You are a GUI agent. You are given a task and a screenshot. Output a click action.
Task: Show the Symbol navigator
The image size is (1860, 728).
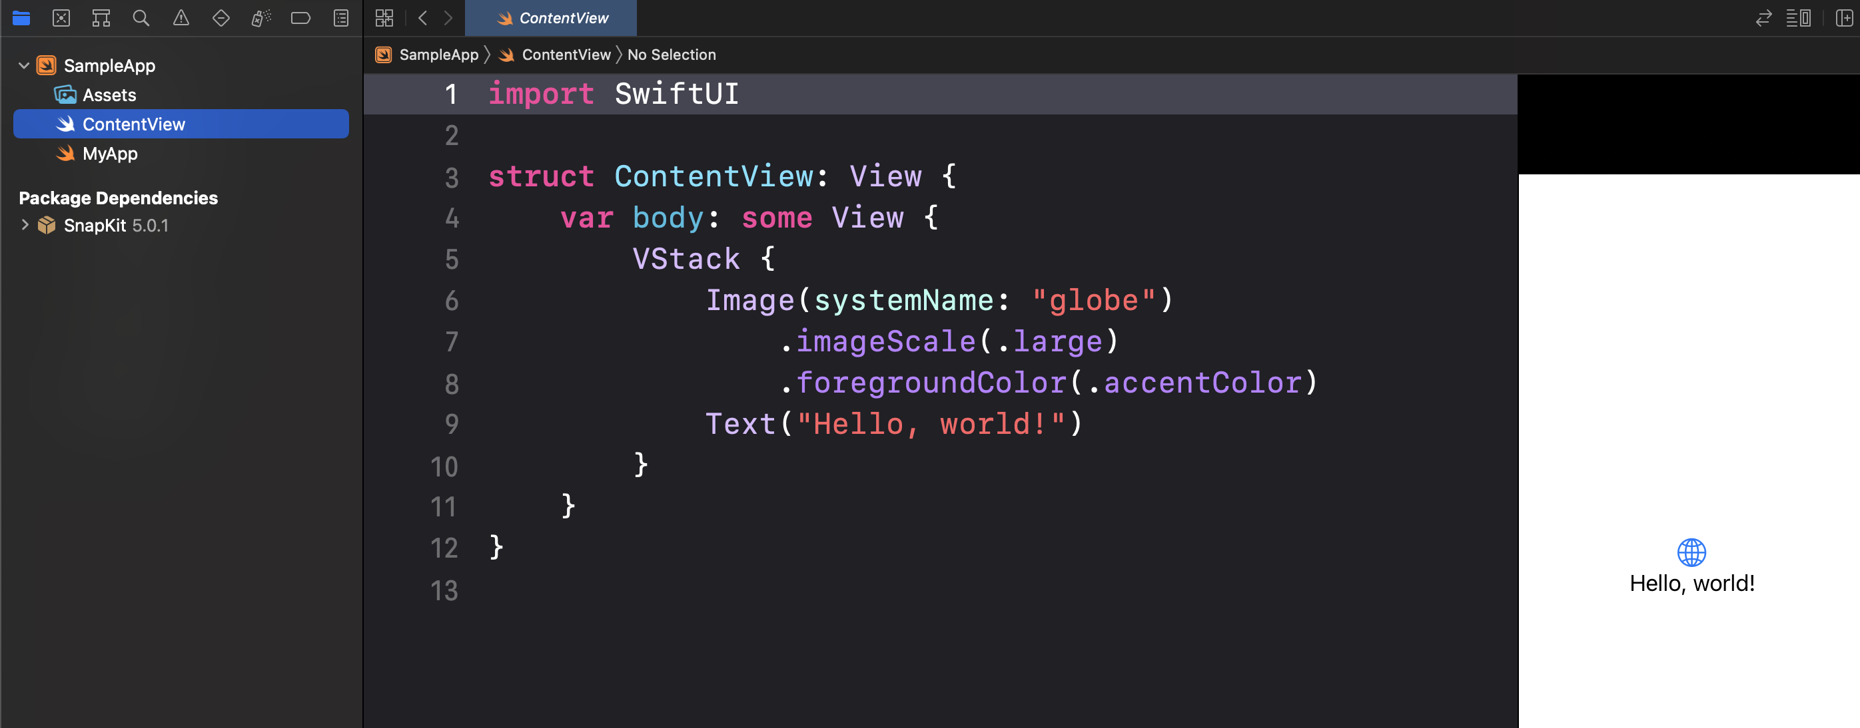[101, 18]
